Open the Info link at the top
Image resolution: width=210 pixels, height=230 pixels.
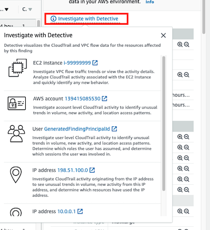[150, 2]
